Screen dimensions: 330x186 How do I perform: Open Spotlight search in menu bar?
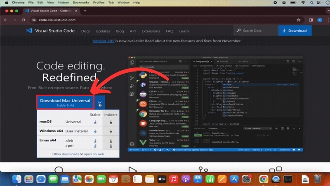click(x=312, y=2)
